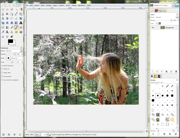
Task: Select the Measure tool
Action: point(3,19)
